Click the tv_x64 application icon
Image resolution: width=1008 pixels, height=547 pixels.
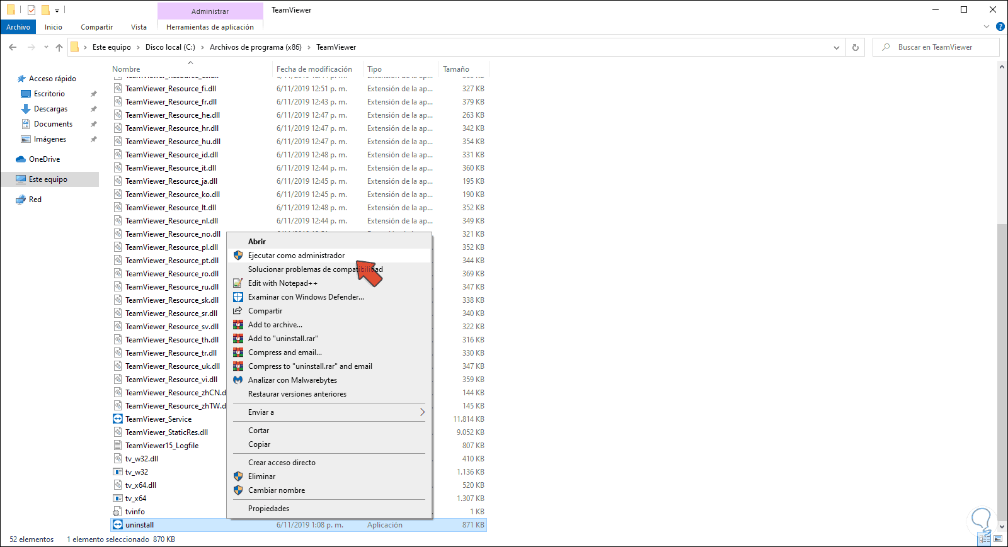coord(118,499)
